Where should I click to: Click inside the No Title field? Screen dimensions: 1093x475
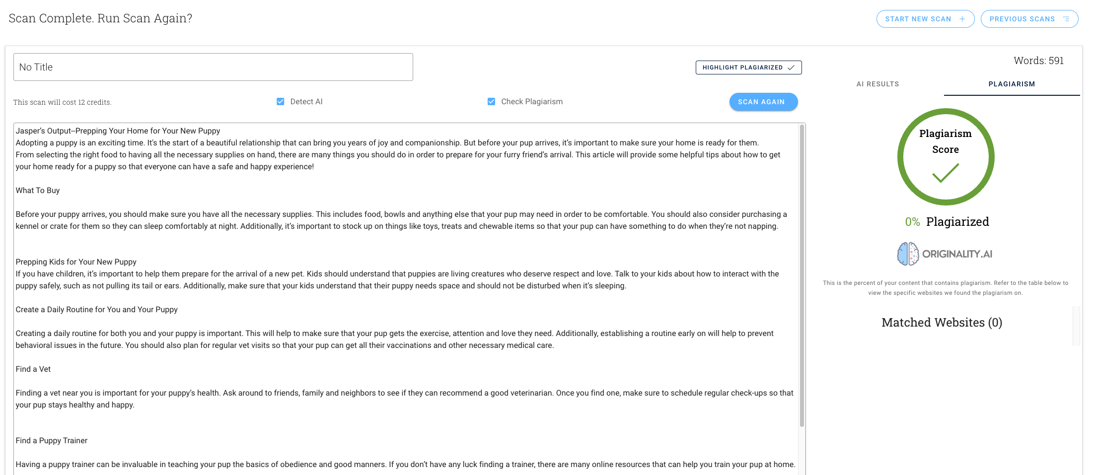(x=213, y=67)
